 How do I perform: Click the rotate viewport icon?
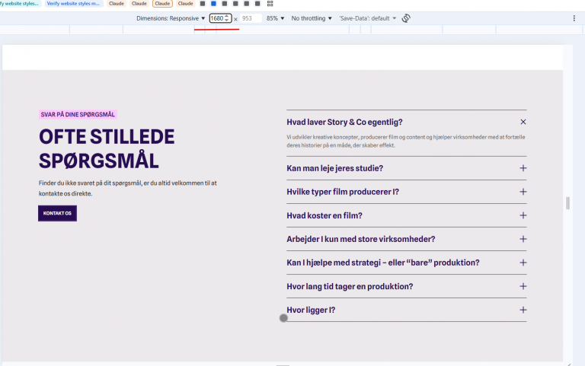point(406,18)
